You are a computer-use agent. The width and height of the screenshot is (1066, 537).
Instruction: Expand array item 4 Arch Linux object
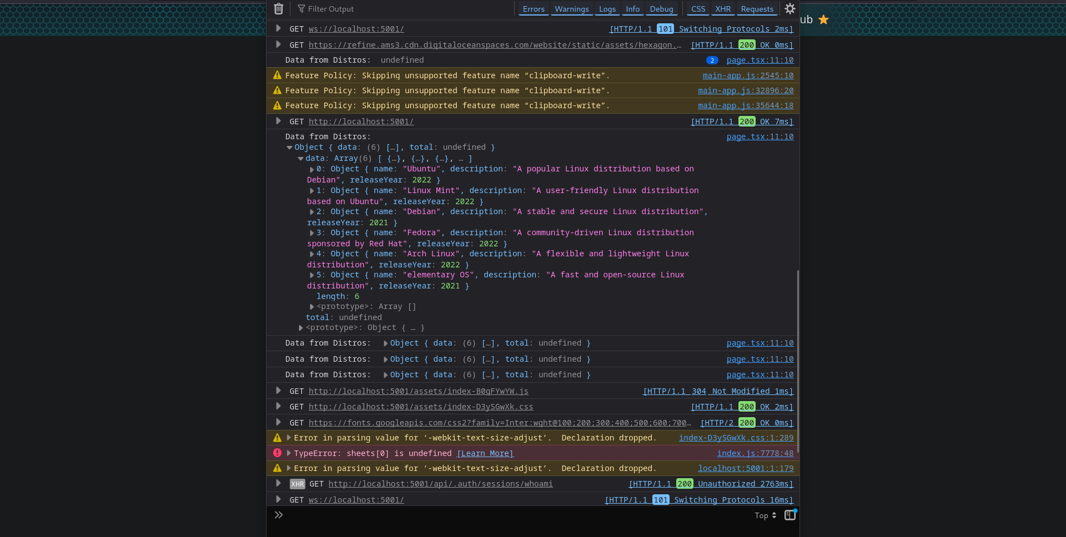pyautogui.click(x=312, y=254)
